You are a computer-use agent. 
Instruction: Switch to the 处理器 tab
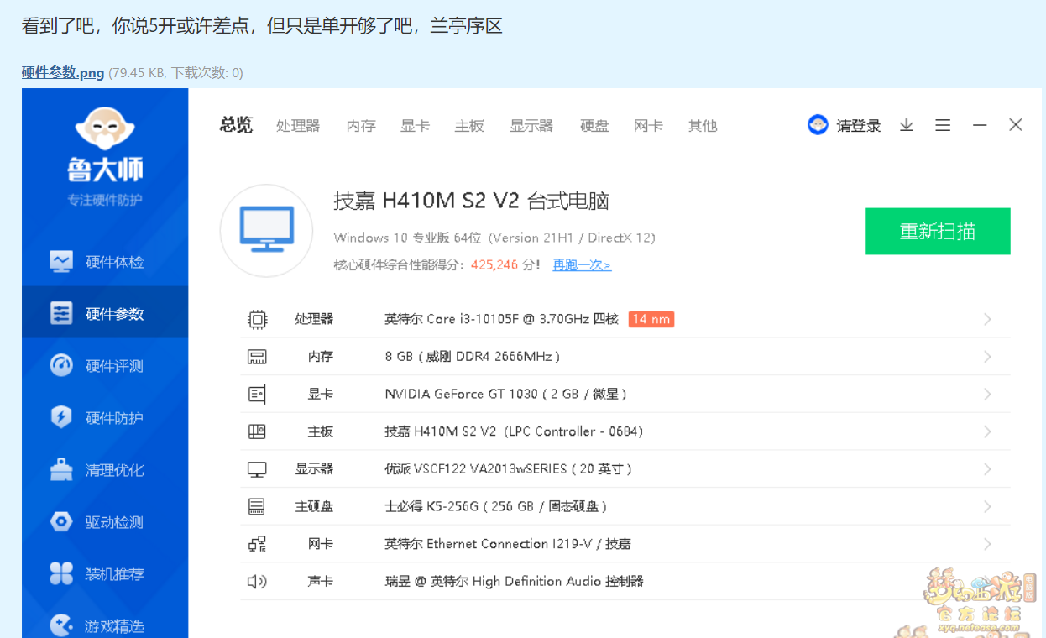[x=298, y=126]
